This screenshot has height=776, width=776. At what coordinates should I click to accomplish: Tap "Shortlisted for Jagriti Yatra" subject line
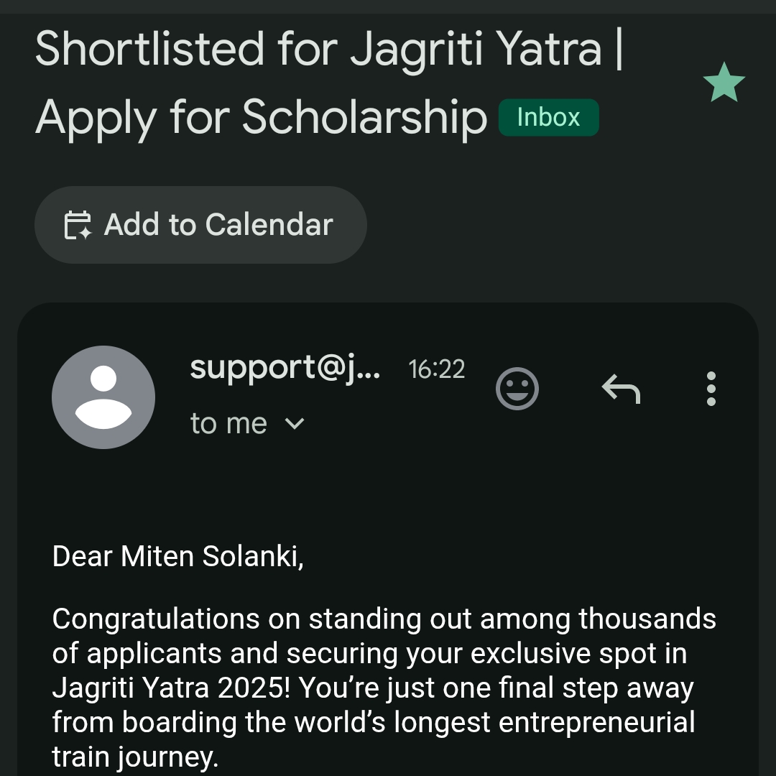coord(318,50)
